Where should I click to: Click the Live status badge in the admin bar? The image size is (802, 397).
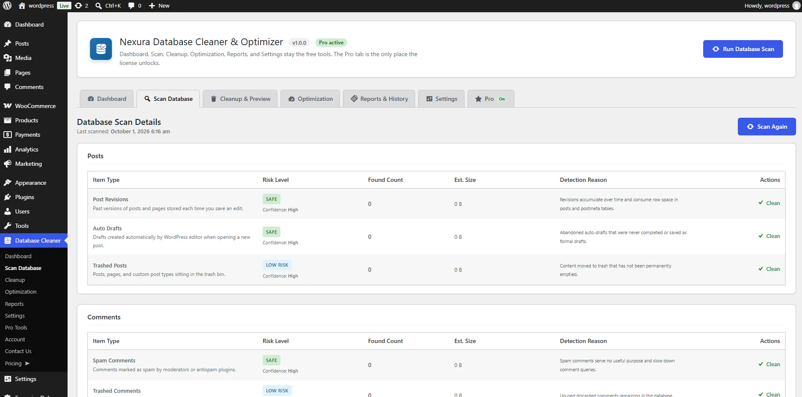coord(64,5)
